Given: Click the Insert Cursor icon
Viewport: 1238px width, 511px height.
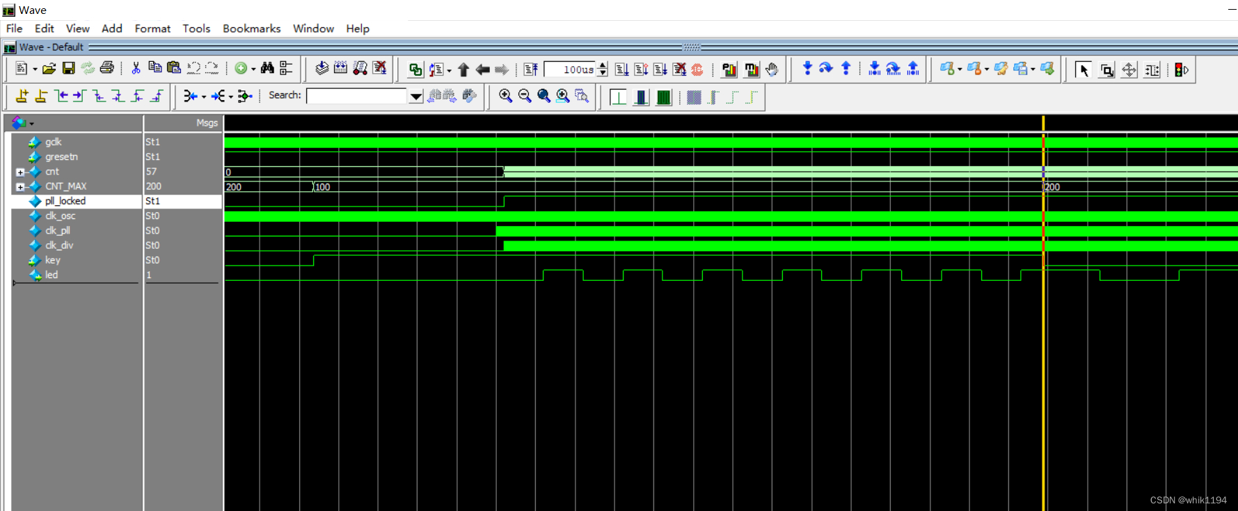Looking at the screenshot, I should coord(22,96).
